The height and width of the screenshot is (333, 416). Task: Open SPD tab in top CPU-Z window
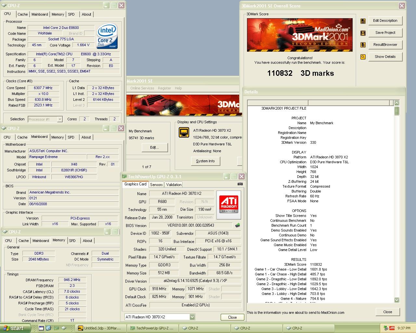pyautogui.click(x=71, y=14)
